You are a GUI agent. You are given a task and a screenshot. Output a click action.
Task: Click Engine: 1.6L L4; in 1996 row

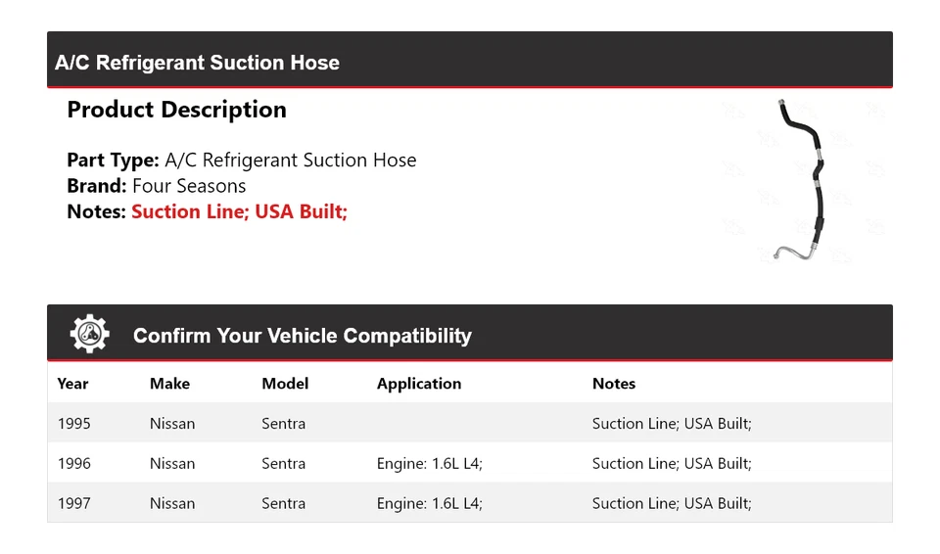430,464
